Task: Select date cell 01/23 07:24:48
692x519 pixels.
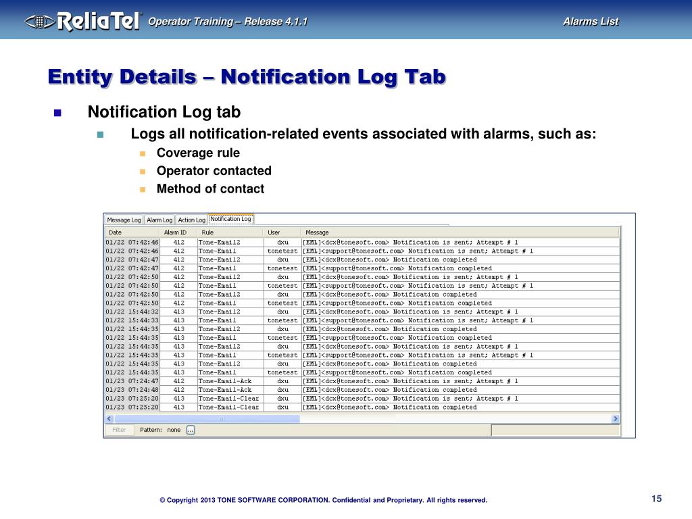Action: point(132,390)
